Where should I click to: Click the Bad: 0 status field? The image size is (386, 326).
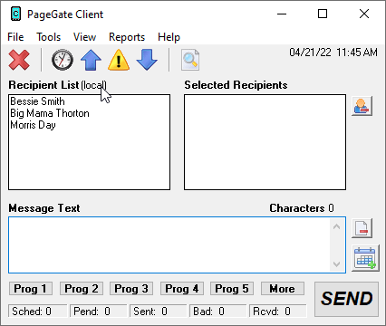tap(218, 312)
